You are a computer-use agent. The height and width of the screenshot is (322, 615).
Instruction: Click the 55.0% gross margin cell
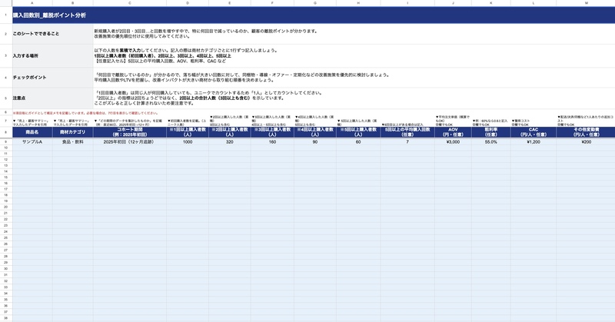[x=491, y=142]
